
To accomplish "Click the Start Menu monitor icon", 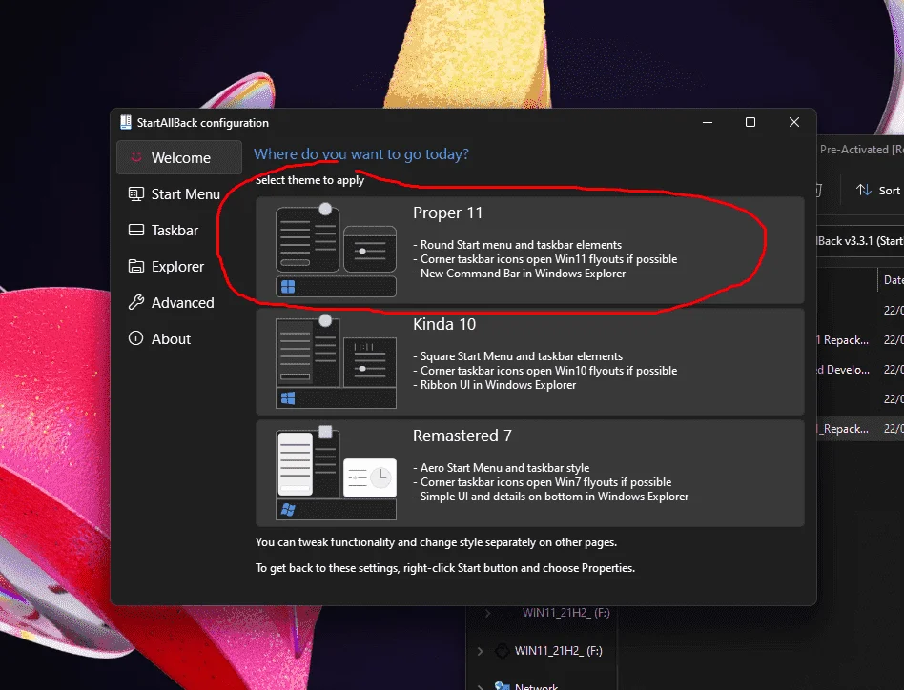I will click(x=136, y=194).
